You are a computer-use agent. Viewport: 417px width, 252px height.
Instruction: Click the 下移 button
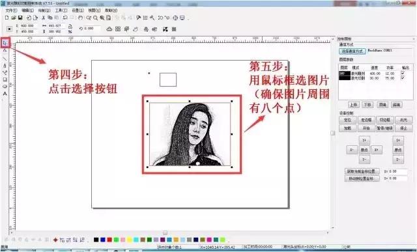367,105
